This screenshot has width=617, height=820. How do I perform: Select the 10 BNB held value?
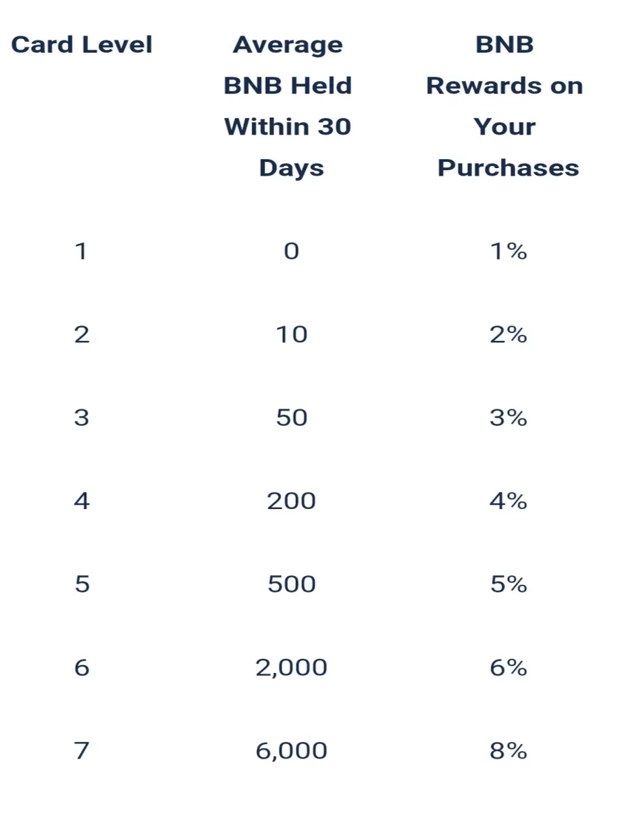pos(292,335)
